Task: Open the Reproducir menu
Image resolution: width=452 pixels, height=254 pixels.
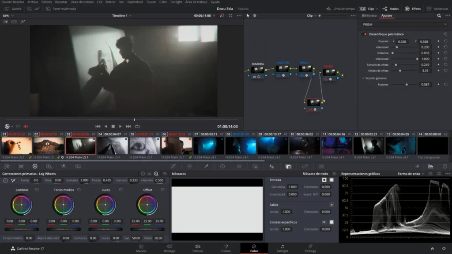Action: 135,2
